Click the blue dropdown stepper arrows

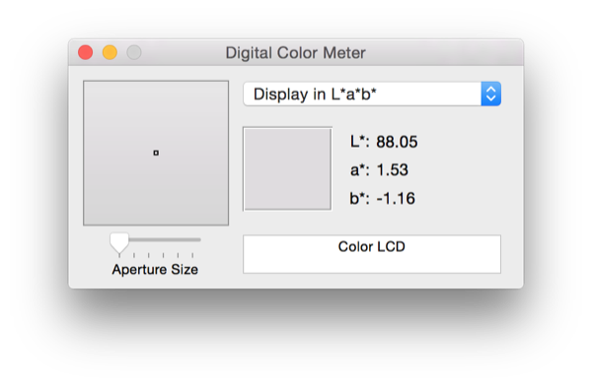[490, 94]
